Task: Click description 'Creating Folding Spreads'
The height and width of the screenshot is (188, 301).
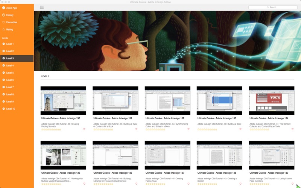Action: pos(60,125)
